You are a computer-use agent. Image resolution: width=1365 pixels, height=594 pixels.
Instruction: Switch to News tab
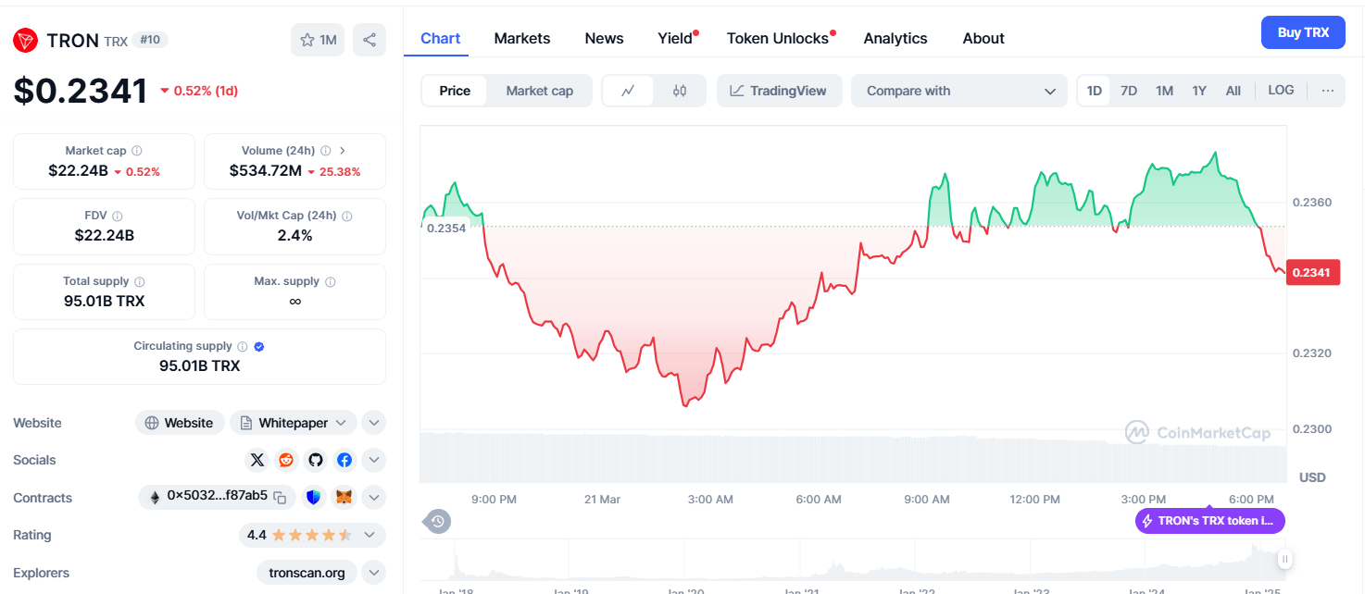tap(604, 38)
